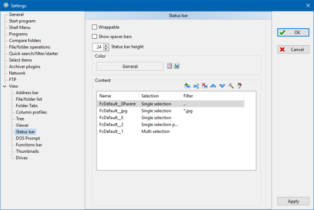Open File/folder operations settings

point(30,47)
